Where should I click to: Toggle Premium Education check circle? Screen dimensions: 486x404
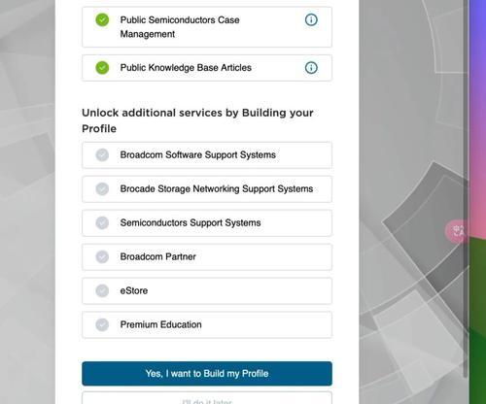tap(102, 324)
